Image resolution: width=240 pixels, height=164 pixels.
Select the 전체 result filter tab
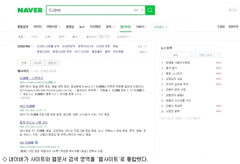pyautogui.click(x=24, y=63)
